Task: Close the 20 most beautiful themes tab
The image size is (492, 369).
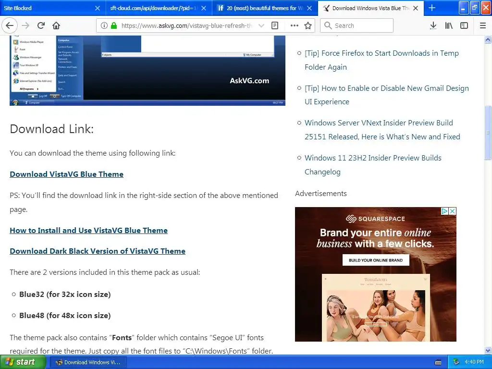Action: tap(309, 8)
